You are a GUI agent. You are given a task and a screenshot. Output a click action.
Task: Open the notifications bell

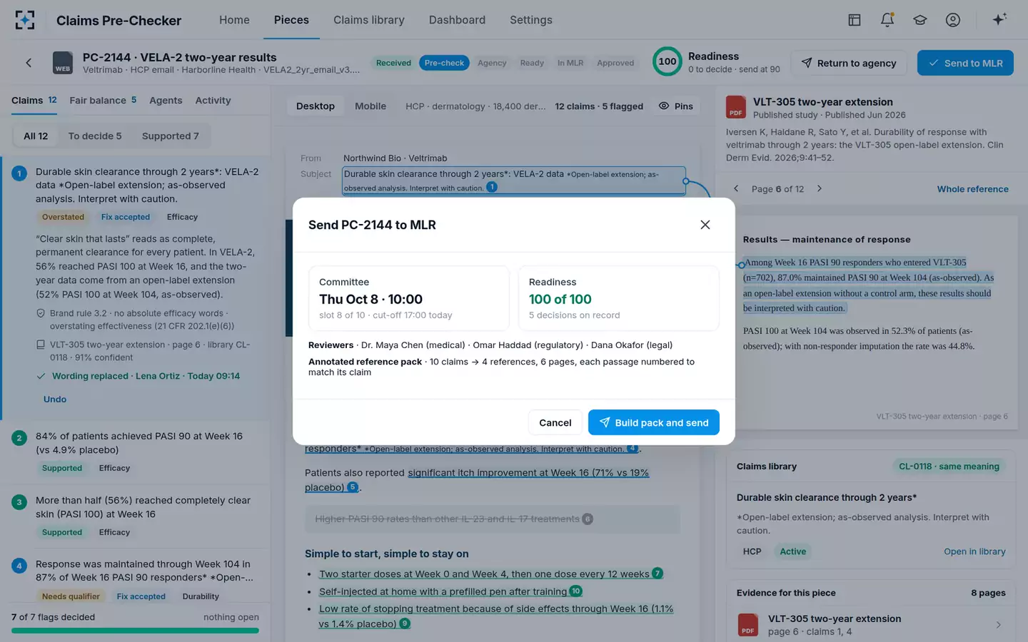[x=887, y=20]
